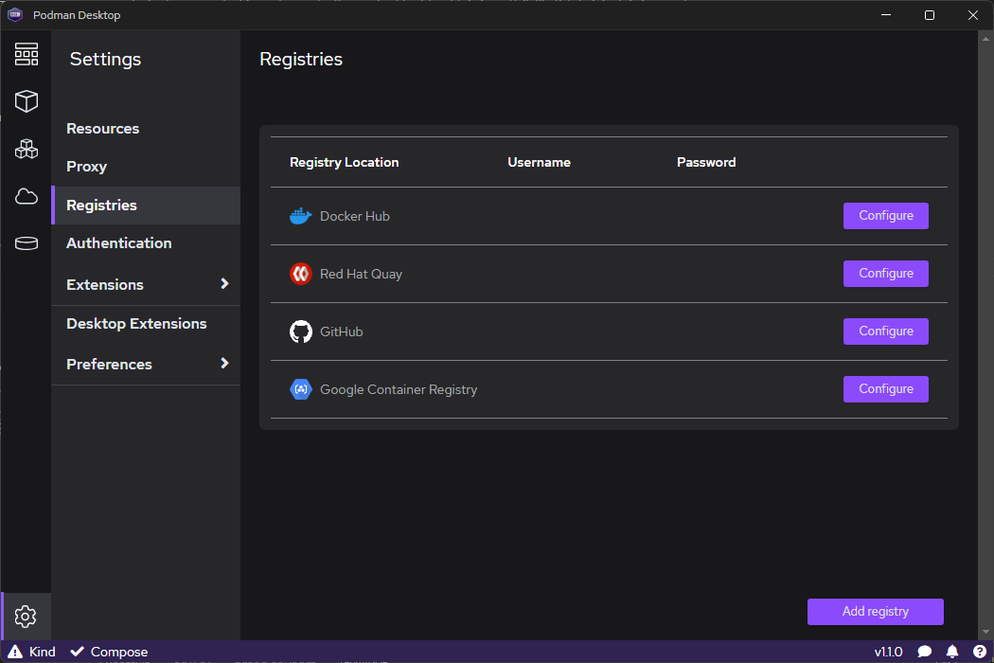Click the Settings gear icon
The image size is (994, 663).
coord(26,616)
